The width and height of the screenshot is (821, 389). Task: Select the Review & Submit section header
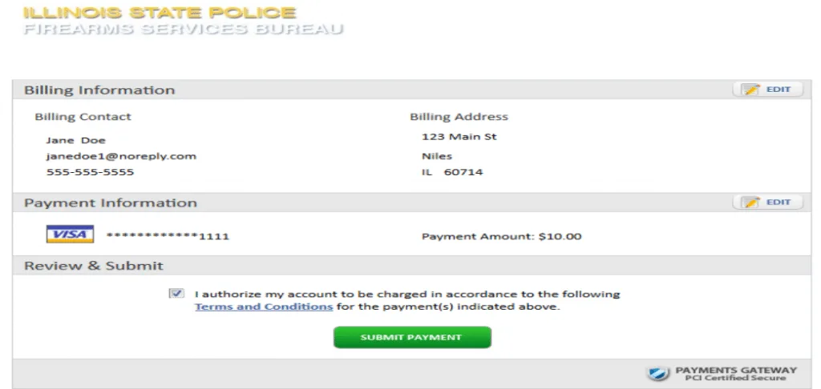pyautogui.click(x=94, y=266)
